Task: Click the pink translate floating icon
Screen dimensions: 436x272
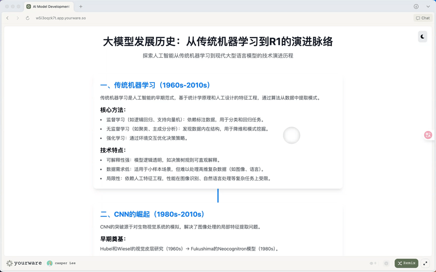Action: pos(428,135)
